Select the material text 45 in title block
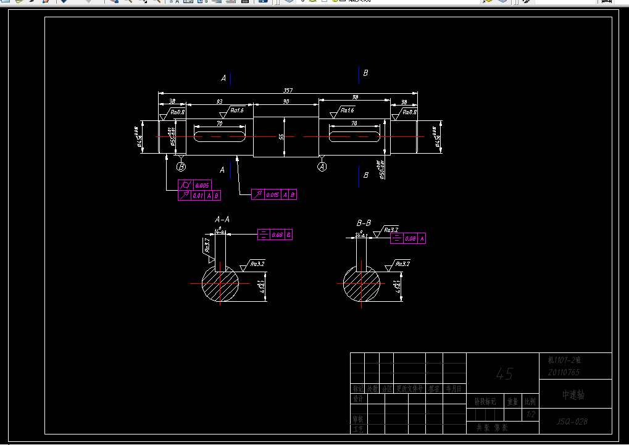The image size is (629, 445). (x=504, y=374)
